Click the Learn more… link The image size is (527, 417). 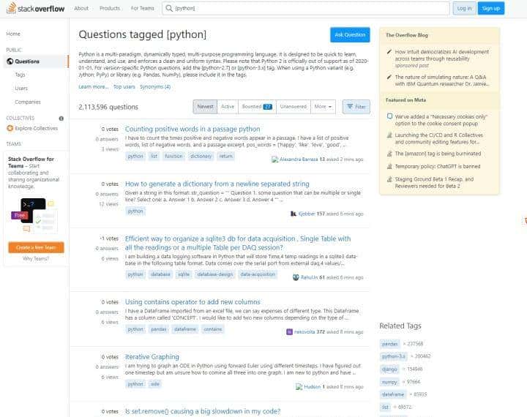point(94,87)
